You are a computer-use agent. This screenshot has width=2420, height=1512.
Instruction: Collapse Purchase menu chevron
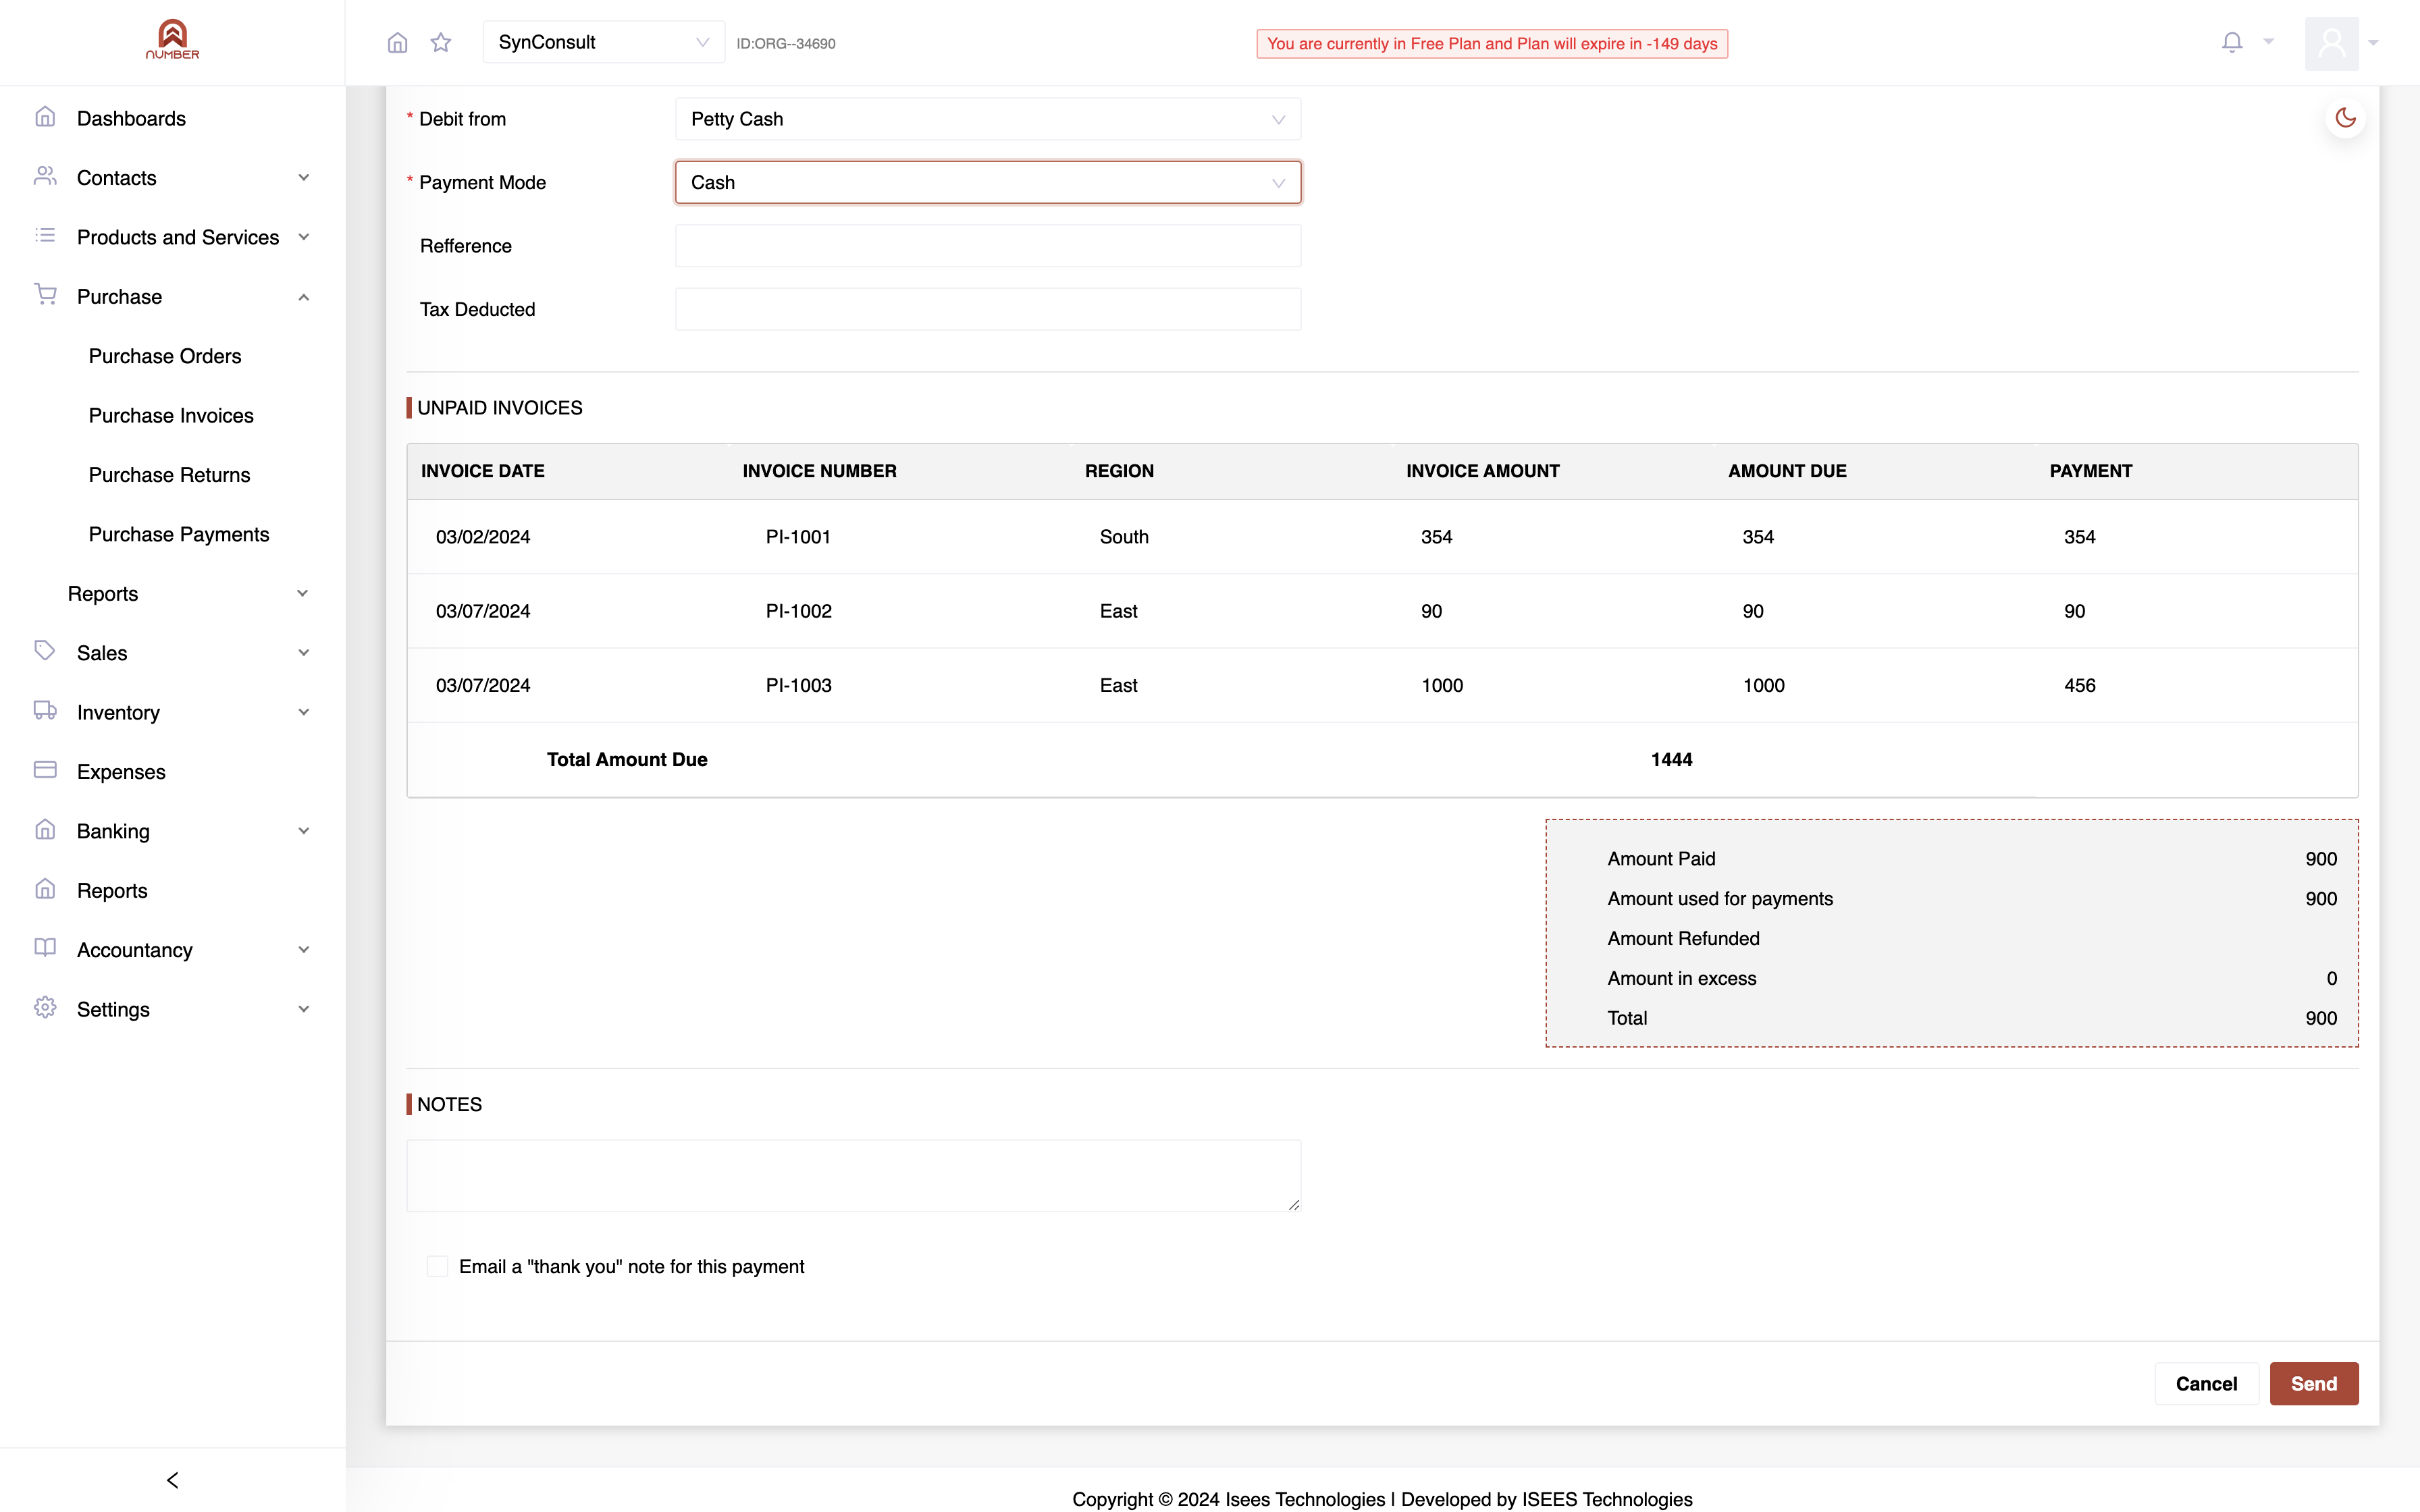(x=303, y=297)
